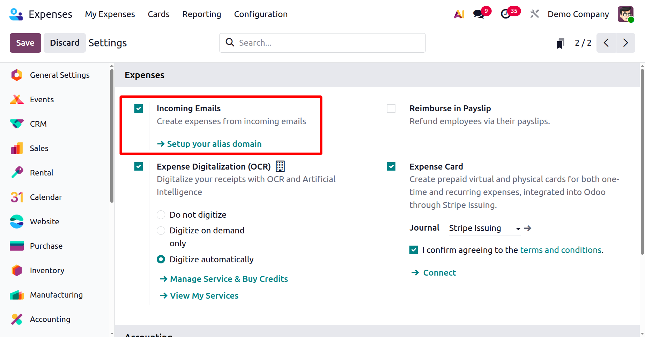This screenshot has height=337, width=645.
Task: Expand the Journal dropdown
Action: [518, 229]
